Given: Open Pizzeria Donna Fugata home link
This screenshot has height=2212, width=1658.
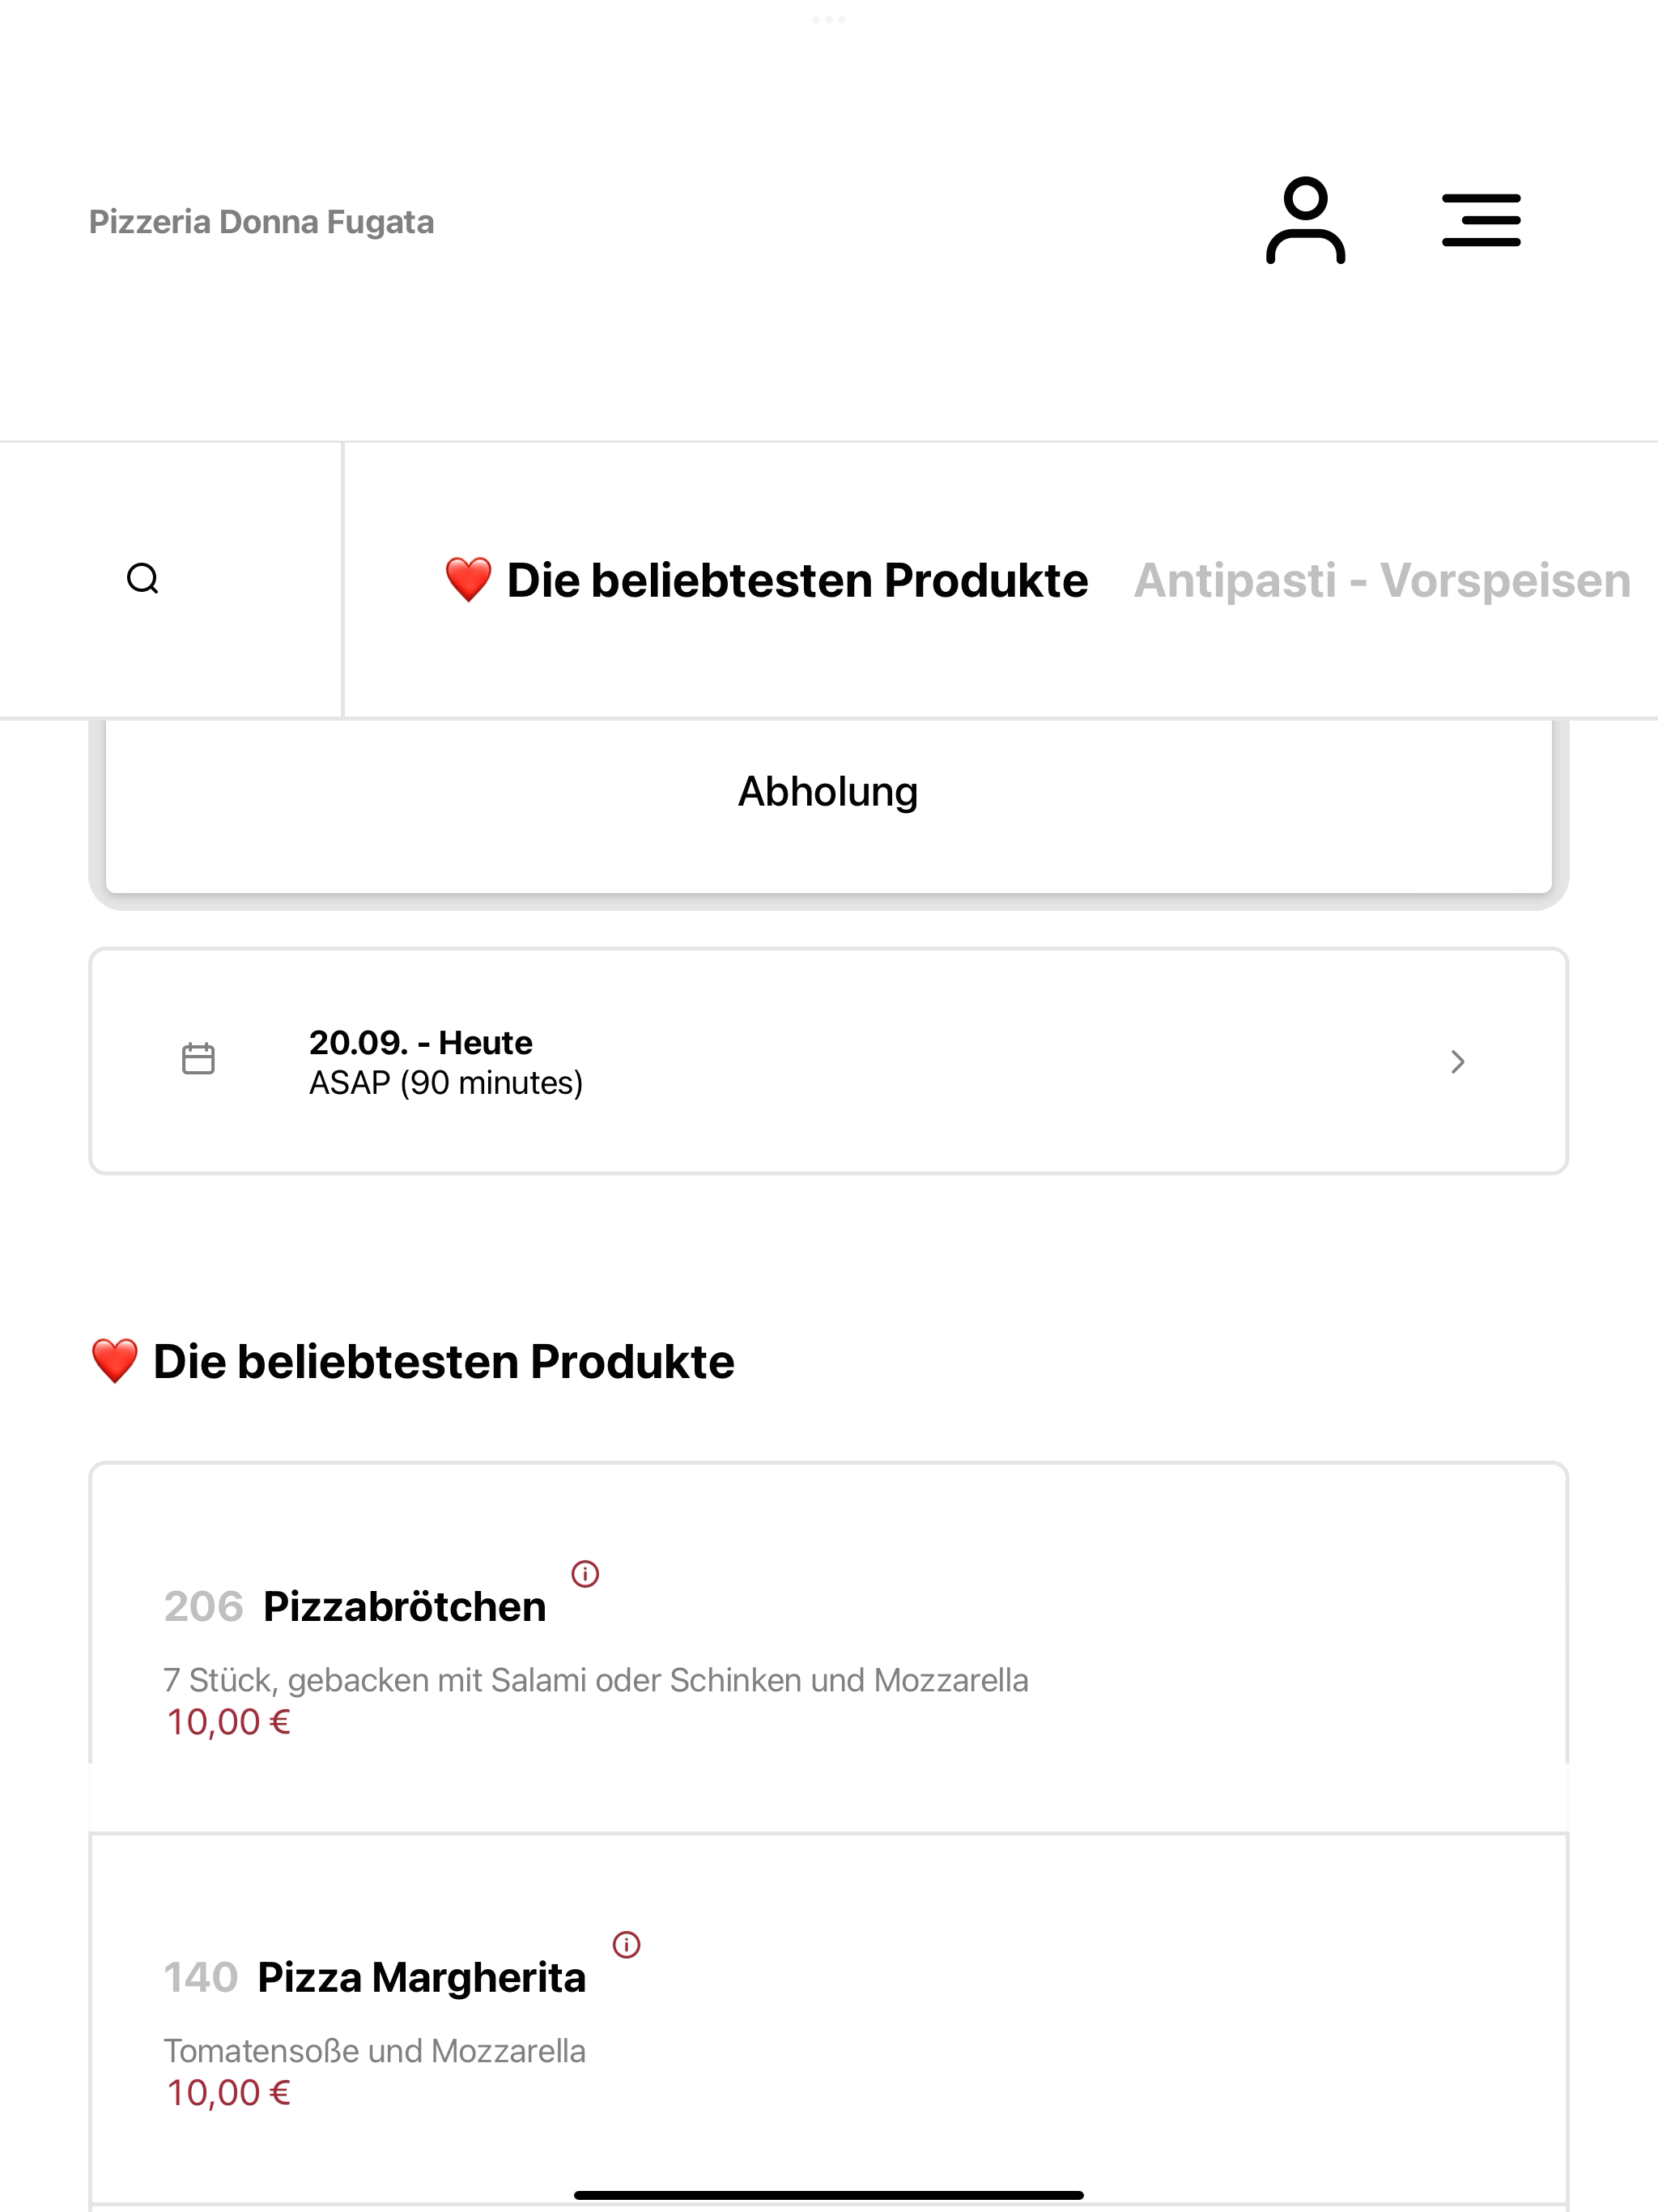Looking at the screenshot, I should click(x=261, y=222).
